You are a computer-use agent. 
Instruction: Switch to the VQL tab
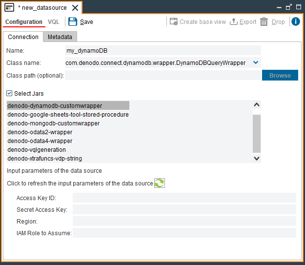54,22
